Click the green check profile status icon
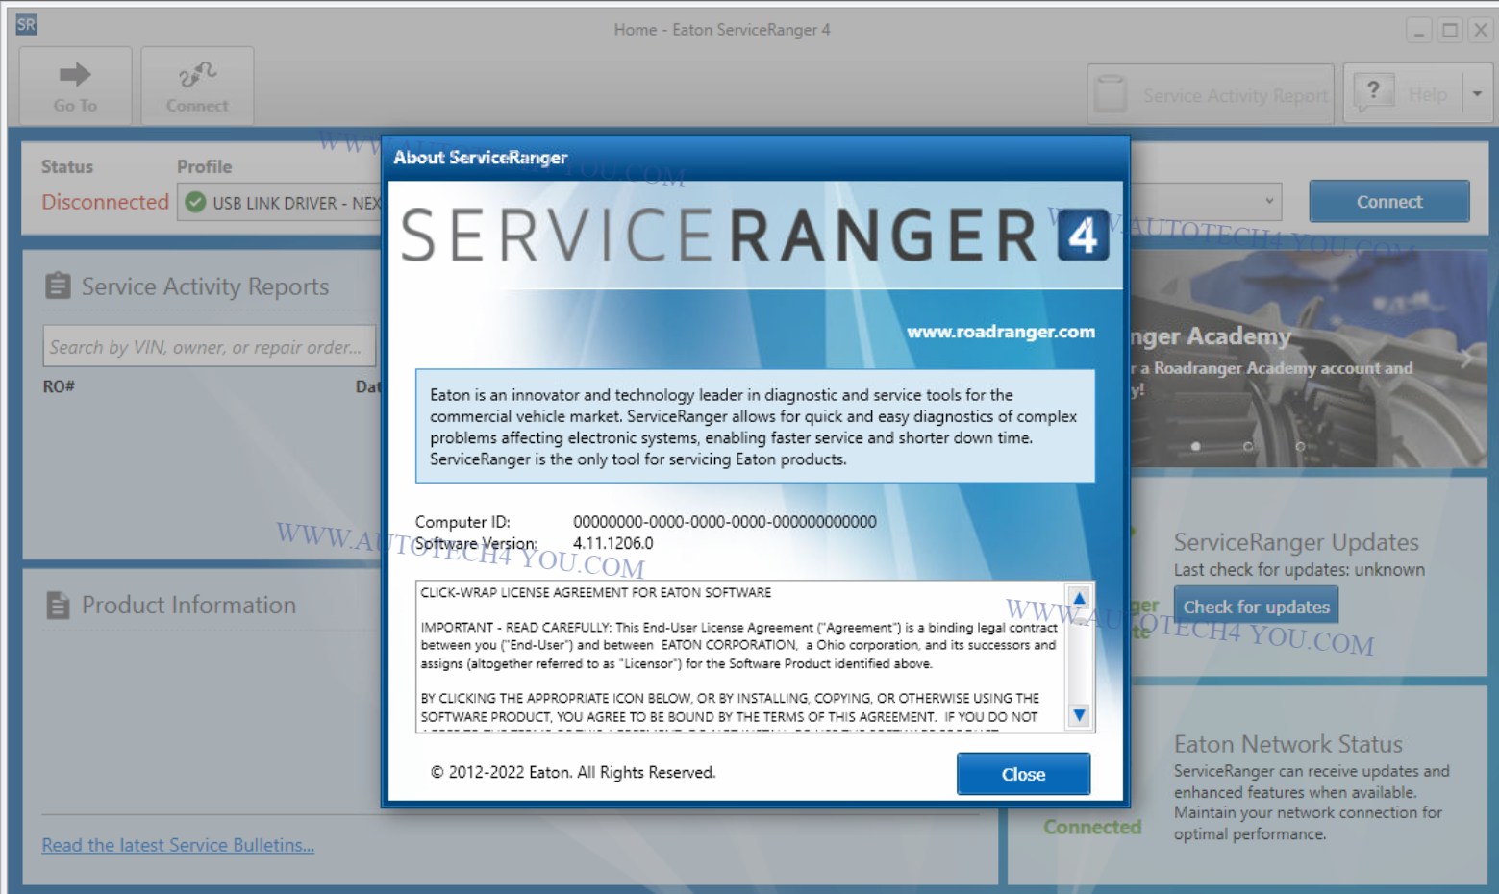 pyautogui.click(x=195, y=203)
